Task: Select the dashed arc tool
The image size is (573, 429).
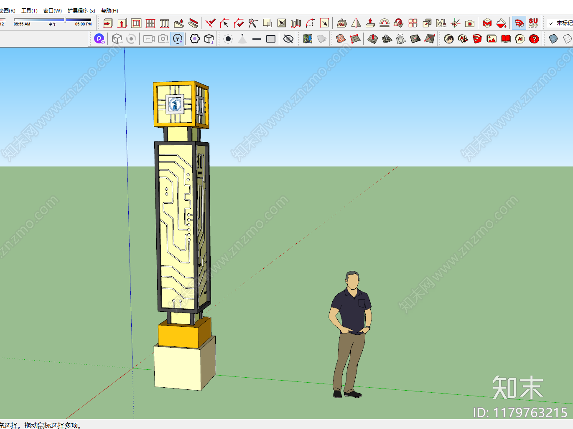Action: click(310, 23)
